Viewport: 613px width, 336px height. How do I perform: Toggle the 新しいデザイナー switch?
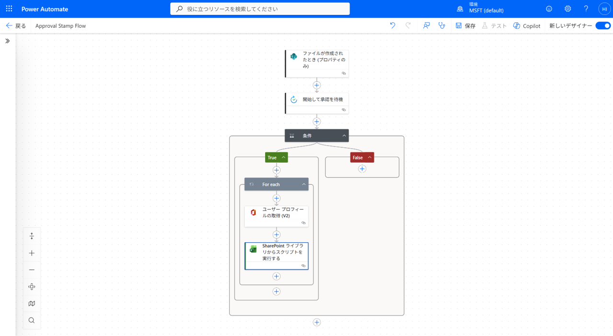tap(602, 26)
